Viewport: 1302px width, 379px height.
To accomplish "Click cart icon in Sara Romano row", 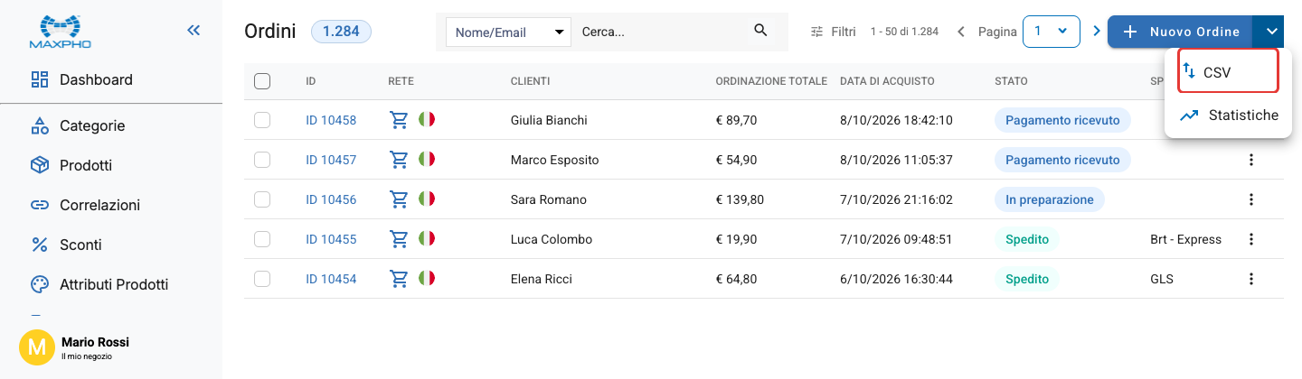I will pyautogui.click(x=398, y=199).
